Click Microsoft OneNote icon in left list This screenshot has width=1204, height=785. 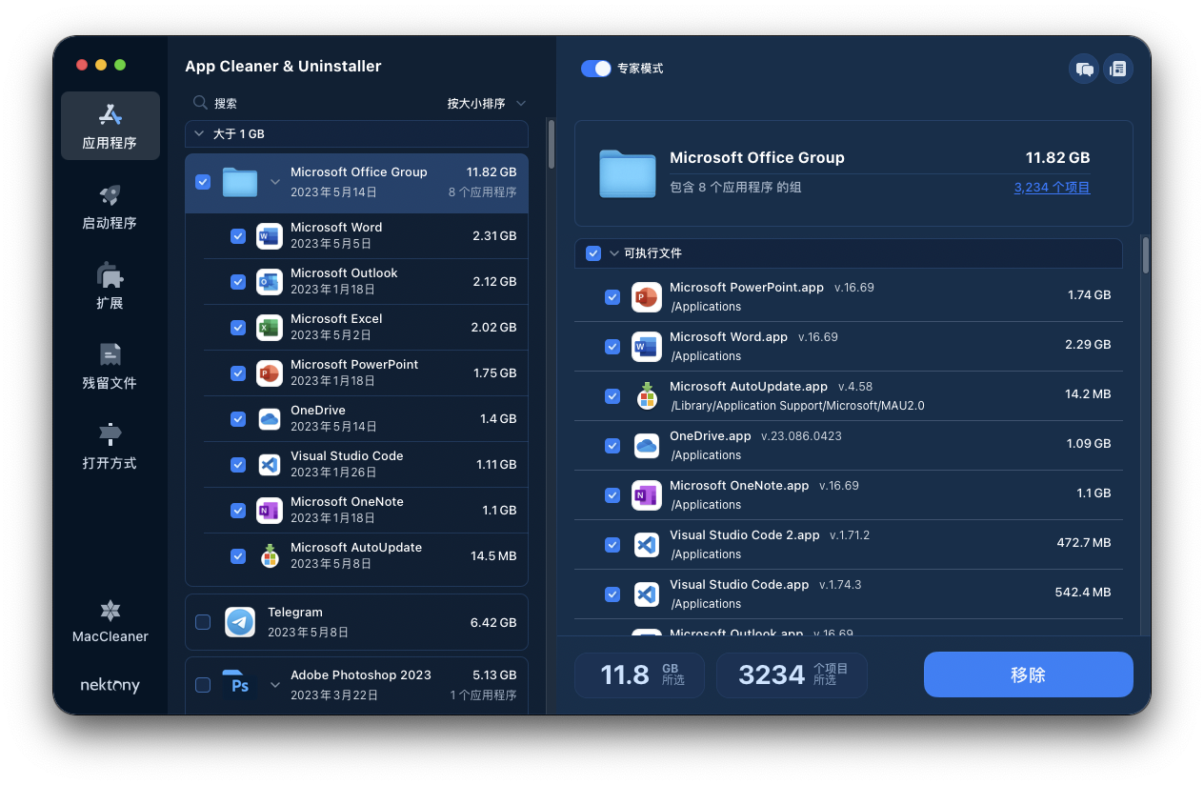click(x=270, y=511)
